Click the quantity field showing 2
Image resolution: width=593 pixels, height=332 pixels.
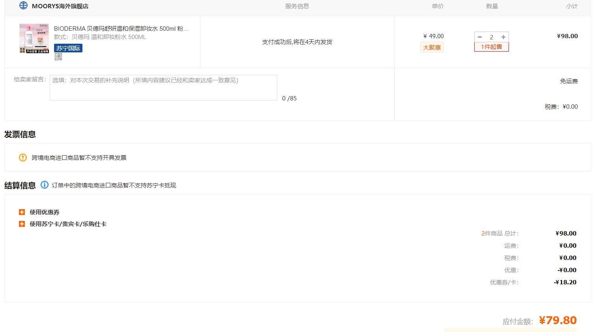(492, 37)
